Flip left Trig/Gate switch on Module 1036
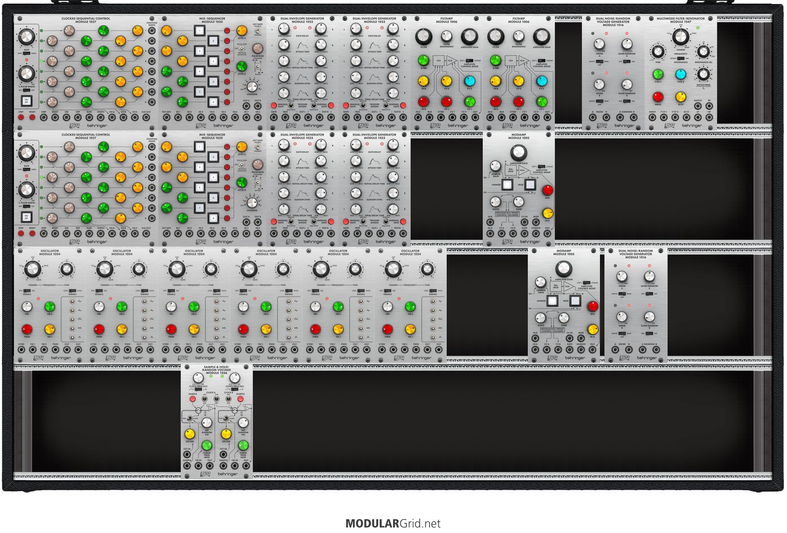 [190, 419]
